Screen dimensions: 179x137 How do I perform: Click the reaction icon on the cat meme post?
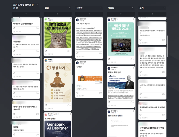[x=45, y=51]
